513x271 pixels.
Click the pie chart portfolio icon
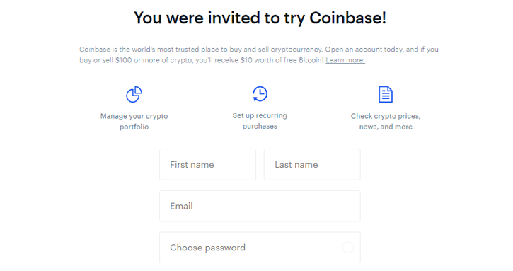point(134,95)
